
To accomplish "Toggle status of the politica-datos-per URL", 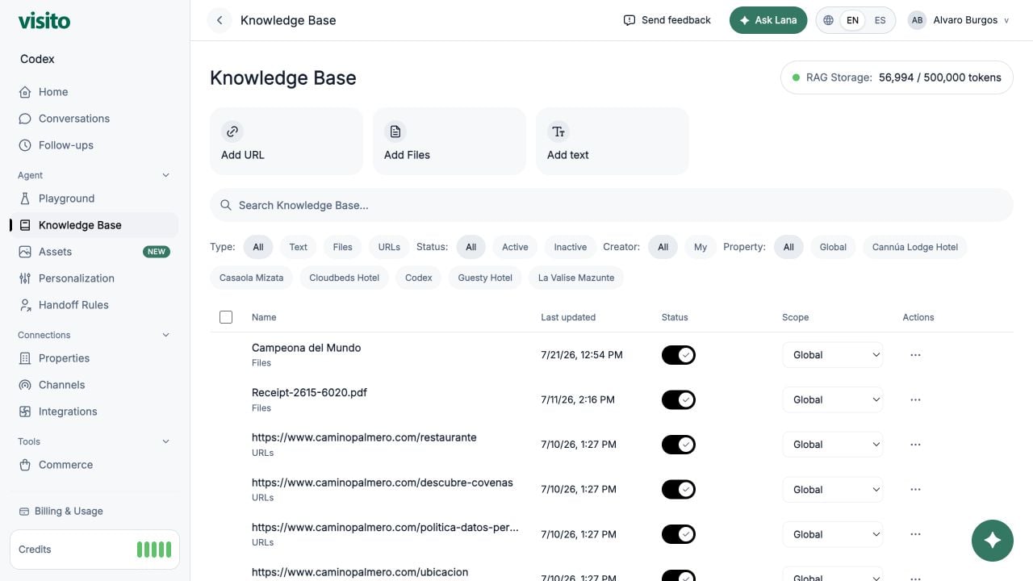I will (x=679, y=534).
